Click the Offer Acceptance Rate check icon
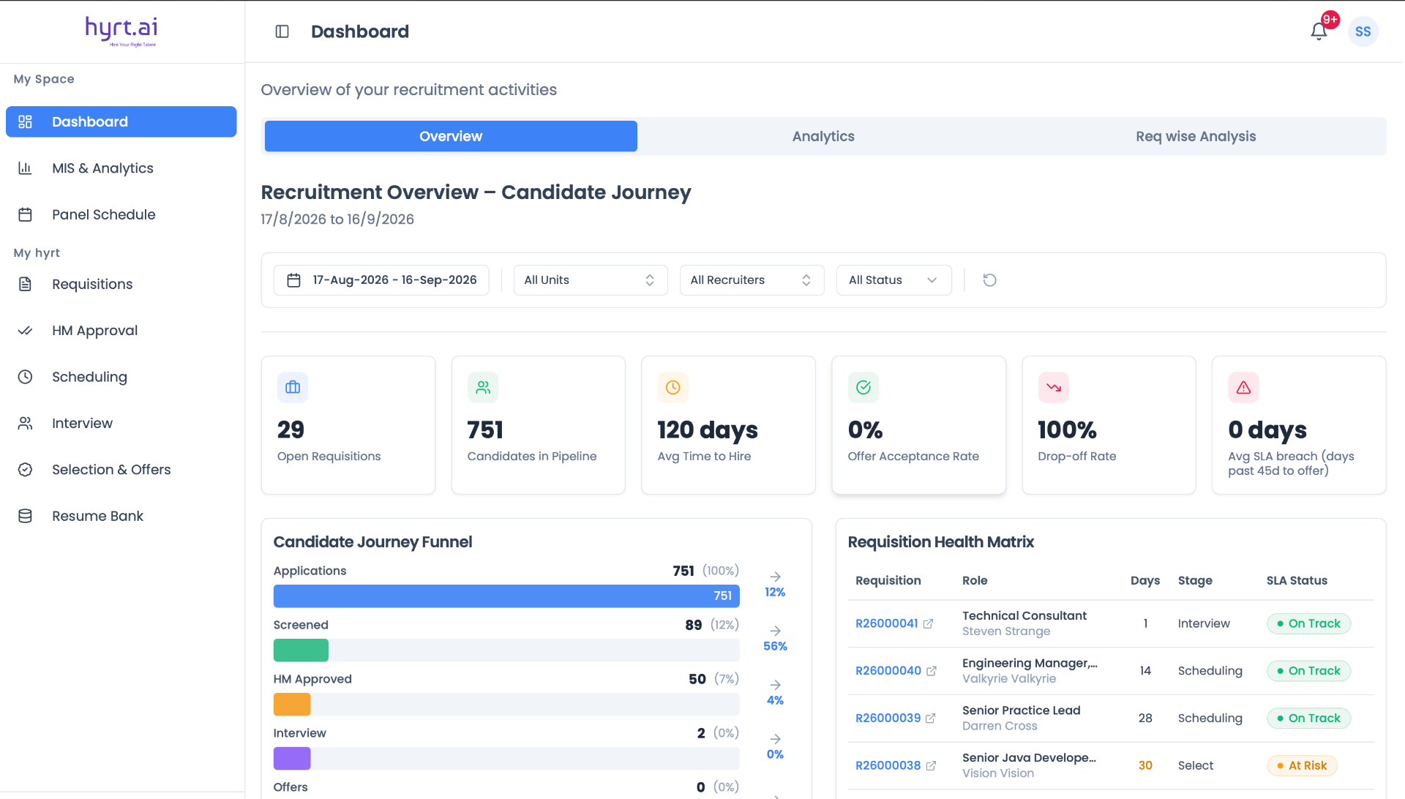 point(863,388)
